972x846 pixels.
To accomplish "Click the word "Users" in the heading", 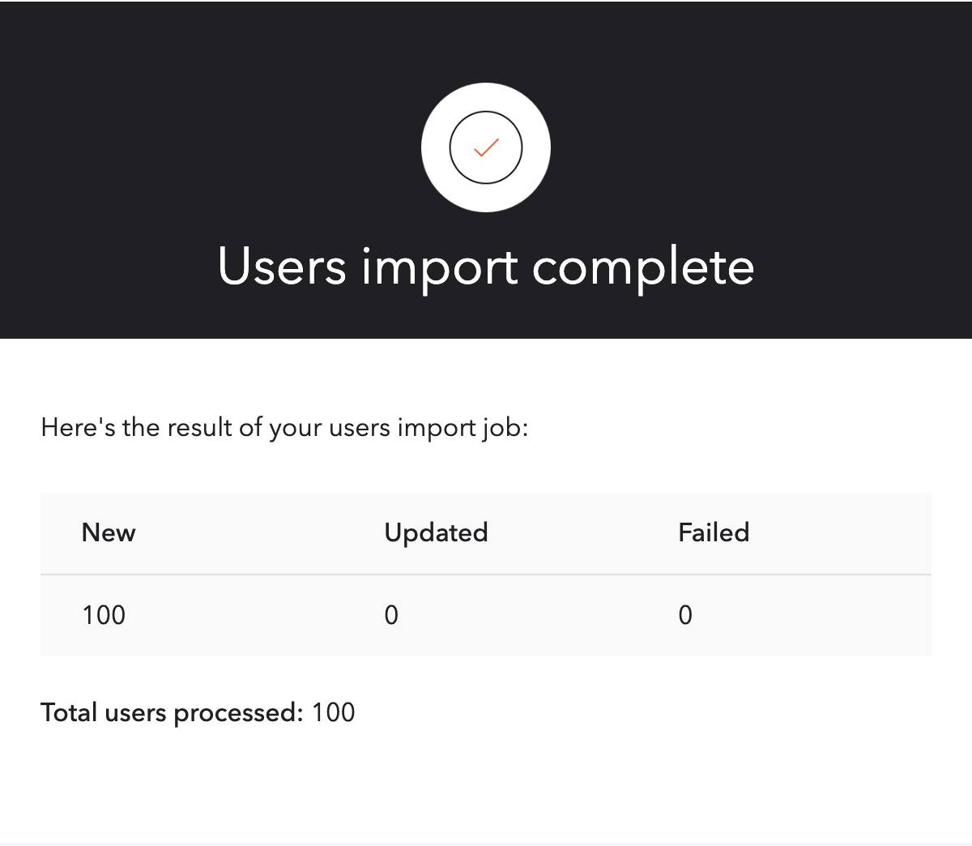I will click(x=282, y=267).
